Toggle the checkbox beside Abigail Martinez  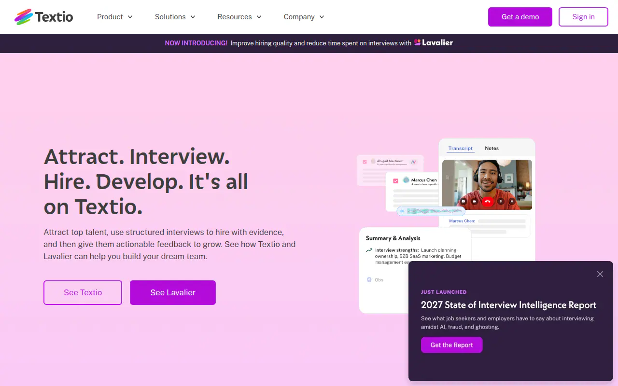[x=365, y=162]
